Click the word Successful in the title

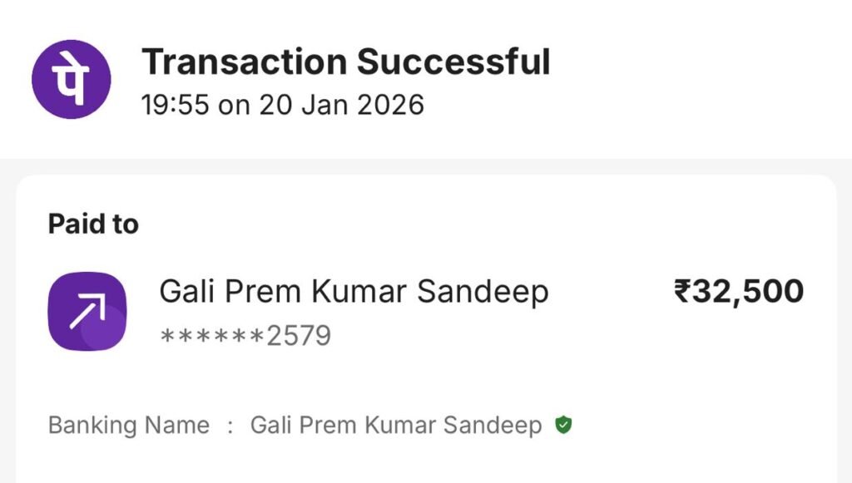453,62
